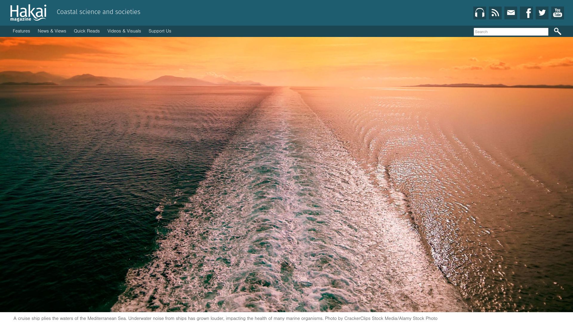Go to Hakai Magazine home via logo
The width and height of the screenshot is (573, 322).
pos(28,13)
